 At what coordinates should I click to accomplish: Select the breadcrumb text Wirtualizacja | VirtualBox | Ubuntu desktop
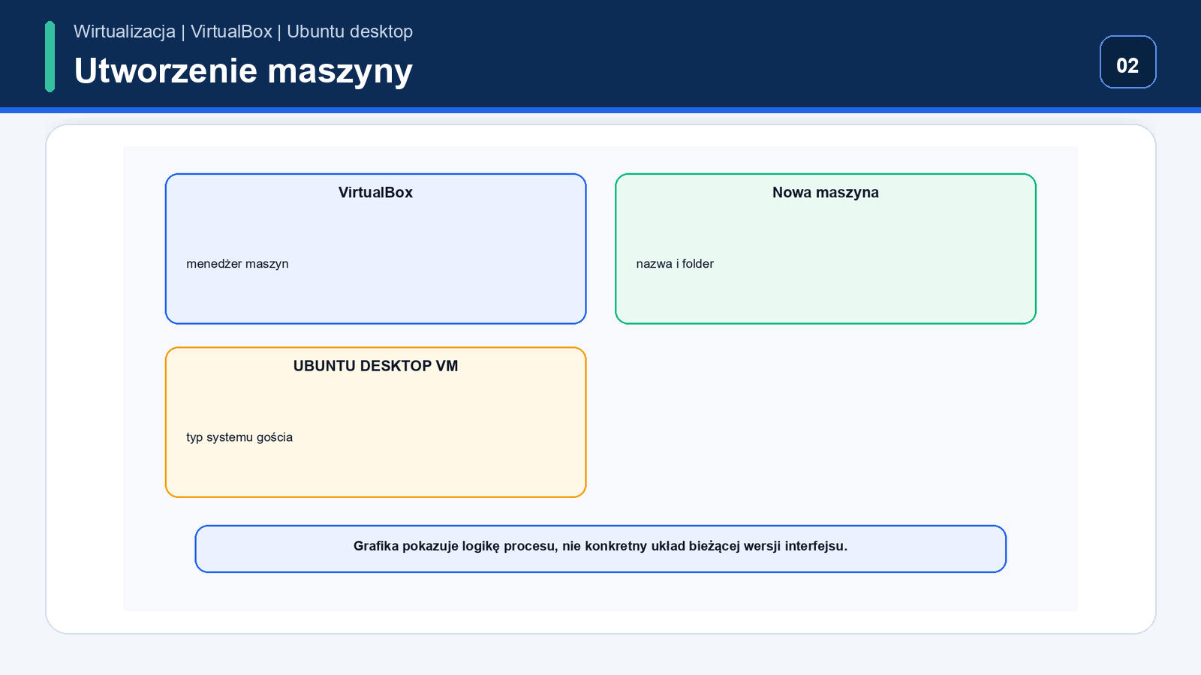243,31
